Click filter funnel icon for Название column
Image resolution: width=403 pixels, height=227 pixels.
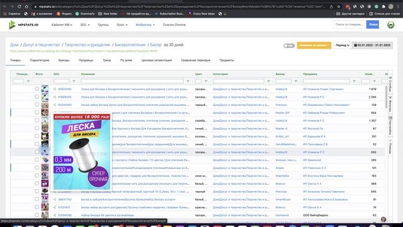188,81
